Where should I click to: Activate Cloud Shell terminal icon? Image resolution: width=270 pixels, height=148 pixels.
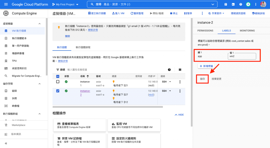click(233, 4)
